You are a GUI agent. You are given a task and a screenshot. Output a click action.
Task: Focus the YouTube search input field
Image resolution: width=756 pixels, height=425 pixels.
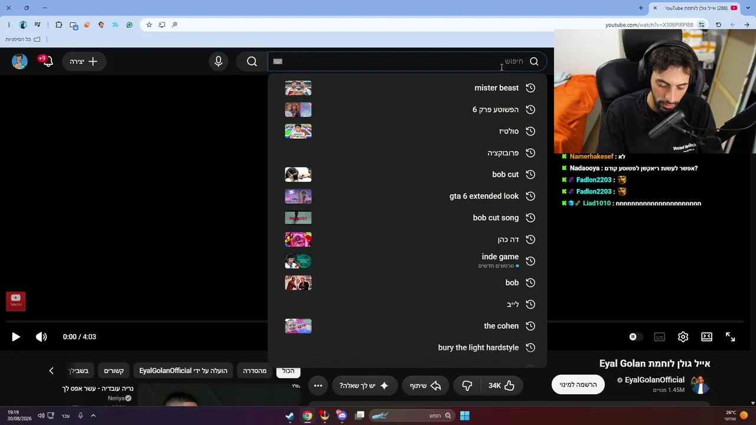408,61
